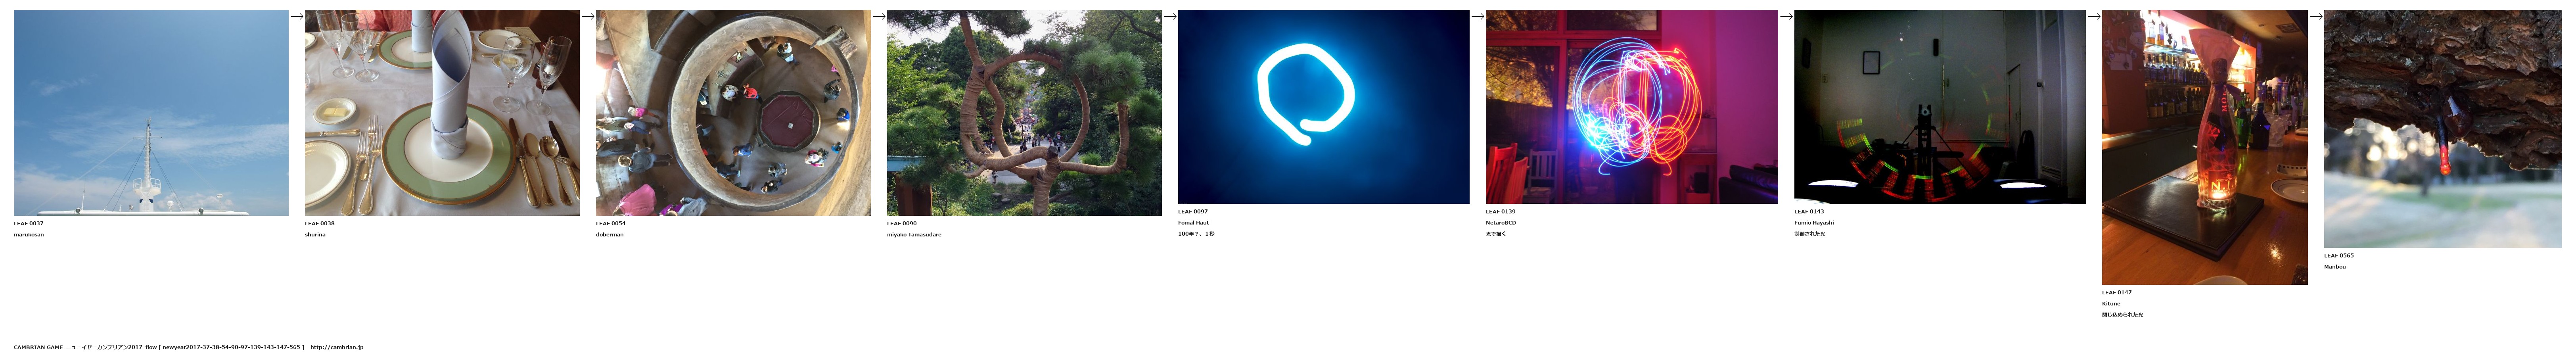Click the arrow before the pine tree photo
Screen dimensions: 2576x357
(879, 16)
